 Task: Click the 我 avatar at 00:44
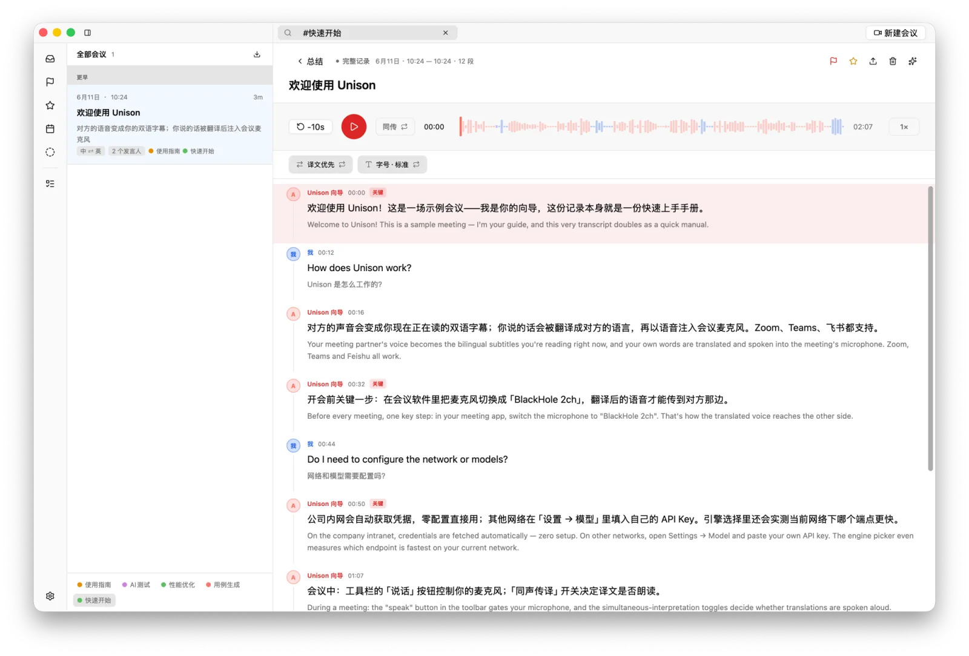pos(293,446)
